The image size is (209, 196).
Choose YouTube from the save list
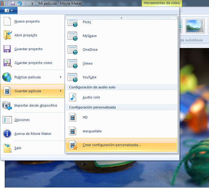(89, 77)
